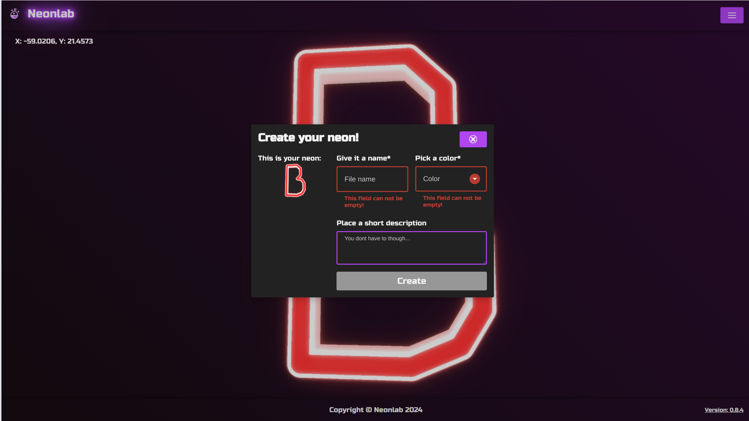Click the red dropdown arrow icon in Color field
This screenshot has height=421, width=749.
[475, 179]
